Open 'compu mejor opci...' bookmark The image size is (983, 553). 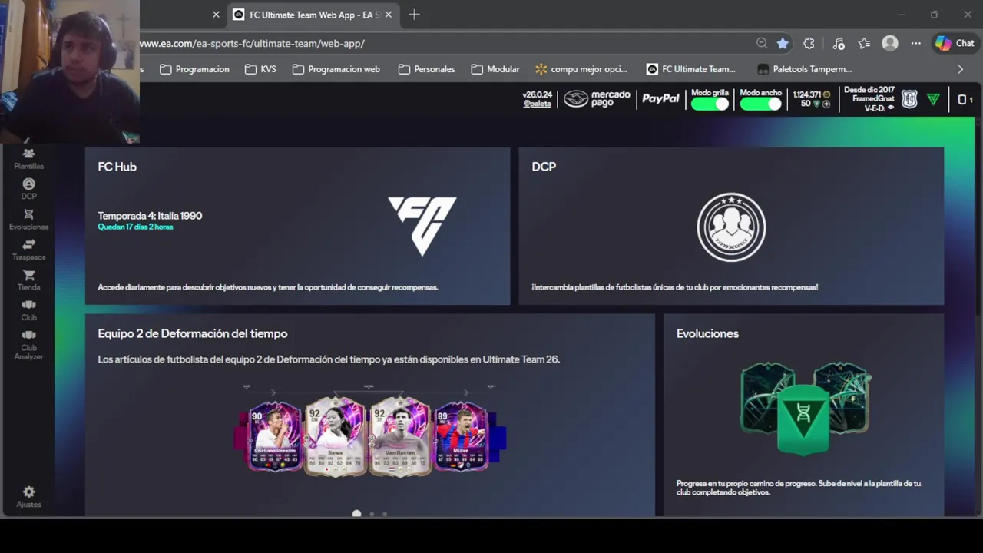[581, 69]
